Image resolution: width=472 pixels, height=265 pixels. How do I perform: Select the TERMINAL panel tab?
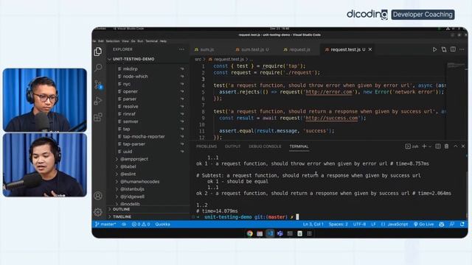point(299,146)
